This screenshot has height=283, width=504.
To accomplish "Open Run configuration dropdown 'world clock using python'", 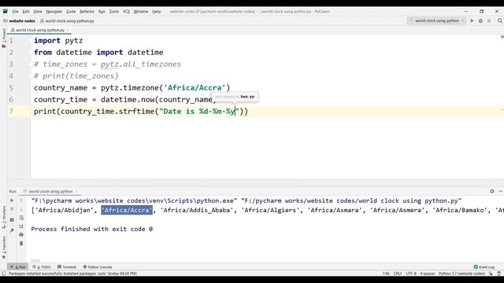I will [436, 21].
